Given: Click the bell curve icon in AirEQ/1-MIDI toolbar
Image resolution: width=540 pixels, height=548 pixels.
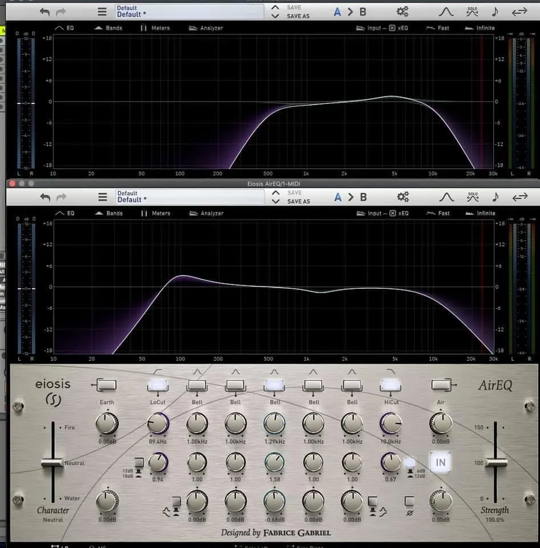Looking at the screenshot, I should (x=446, y=197).
